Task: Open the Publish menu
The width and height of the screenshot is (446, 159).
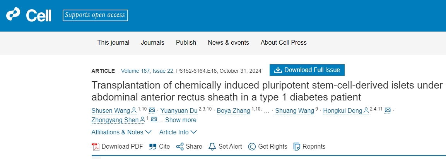Action: (x=186, y=42)
